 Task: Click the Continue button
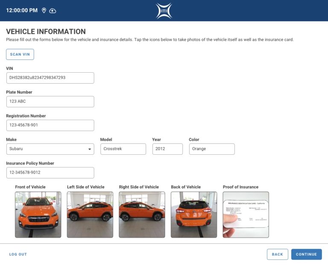pos(306,254)
